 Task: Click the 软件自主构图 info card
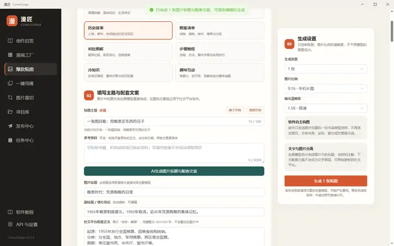(326, 128)
